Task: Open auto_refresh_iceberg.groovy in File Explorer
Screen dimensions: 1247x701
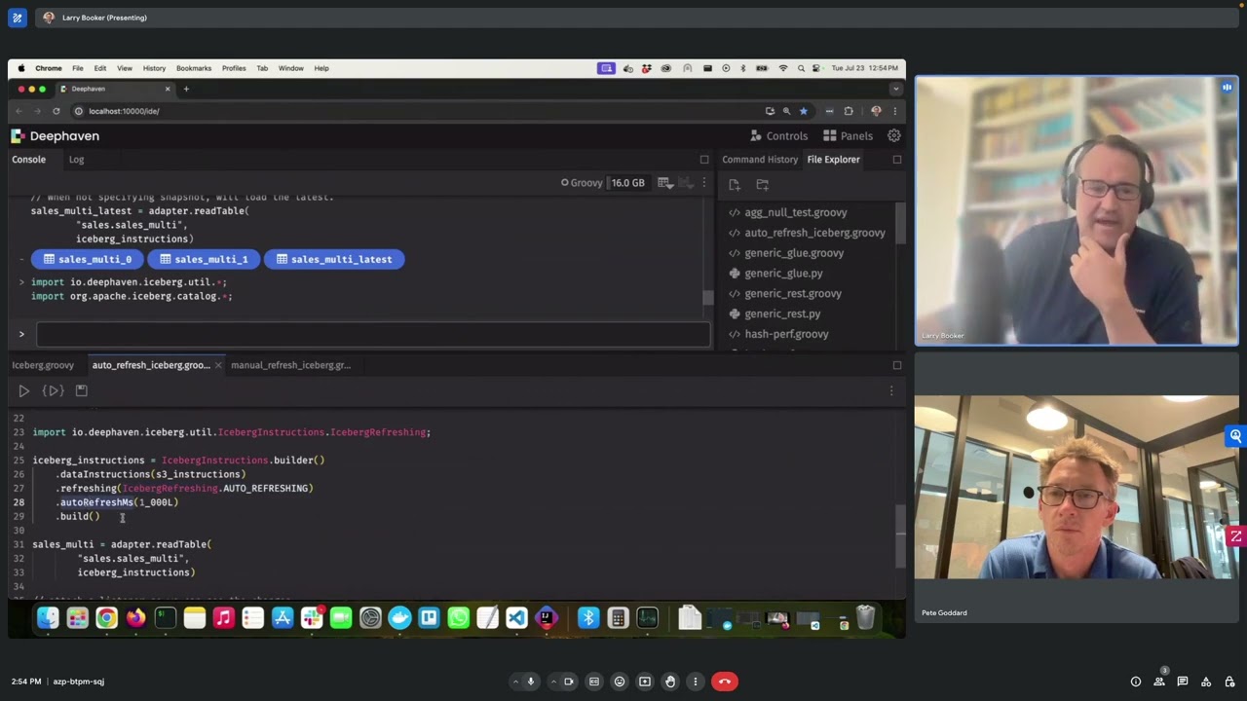Action: (x=814, y=233)
